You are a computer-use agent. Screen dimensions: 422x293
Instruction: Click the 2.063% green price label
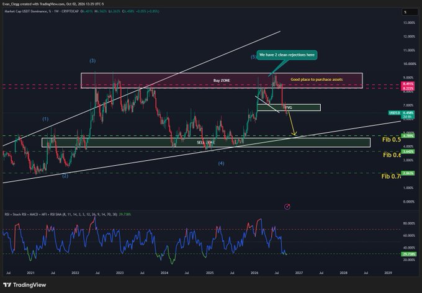click(x=408, y=173)
